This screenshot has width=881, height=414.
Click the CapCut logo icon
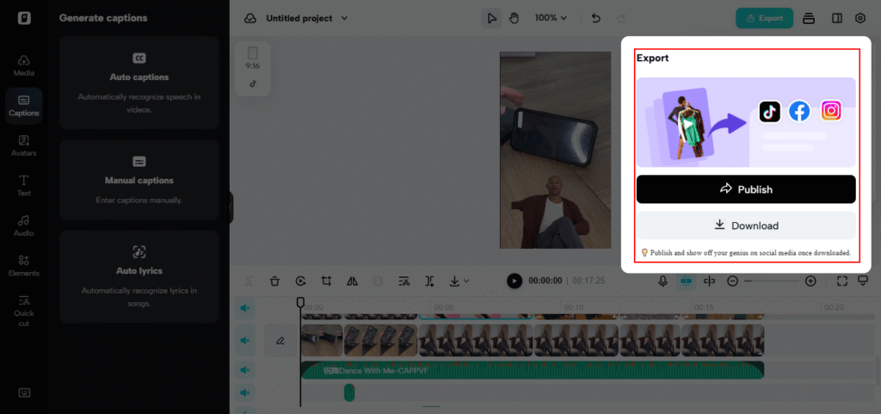[23, 18]
